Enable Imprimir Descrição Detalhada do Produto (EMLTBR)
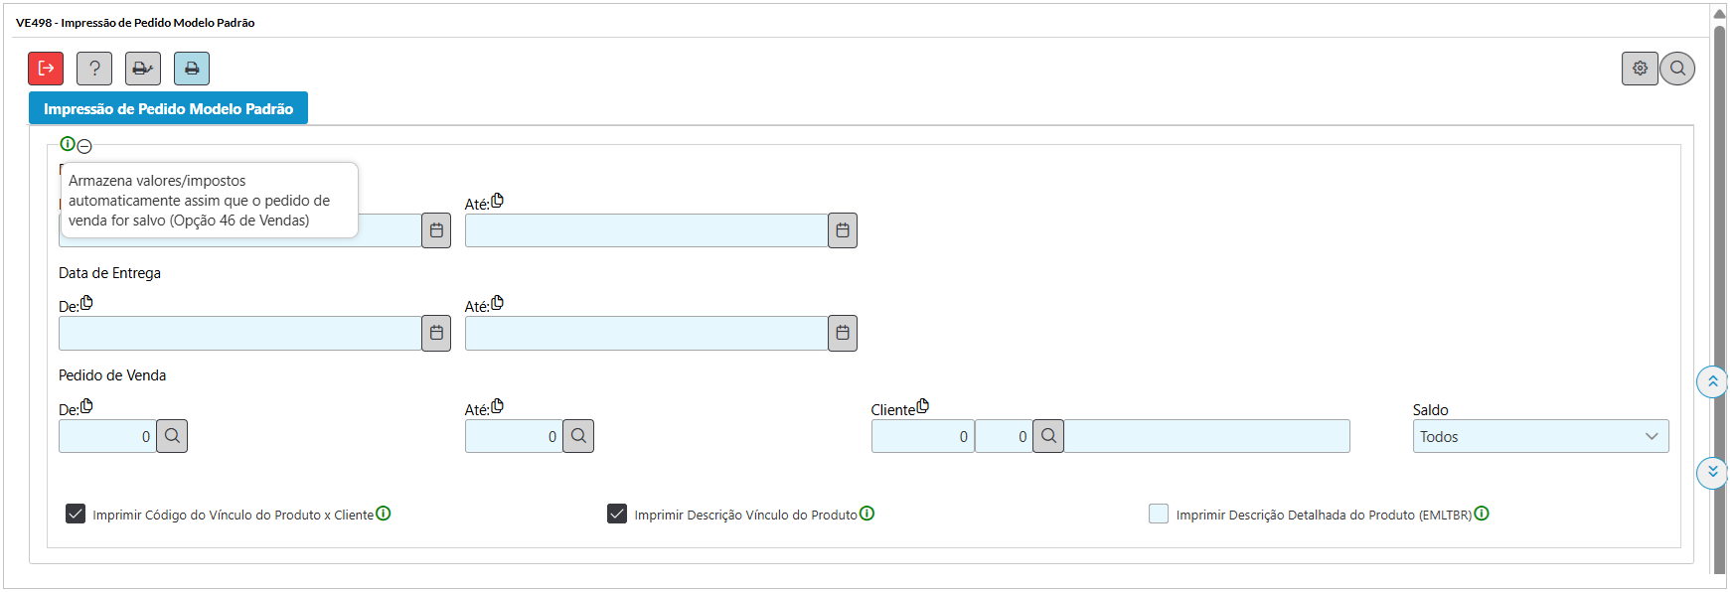Screen dimensions: 1730x592 (1159, 514)
